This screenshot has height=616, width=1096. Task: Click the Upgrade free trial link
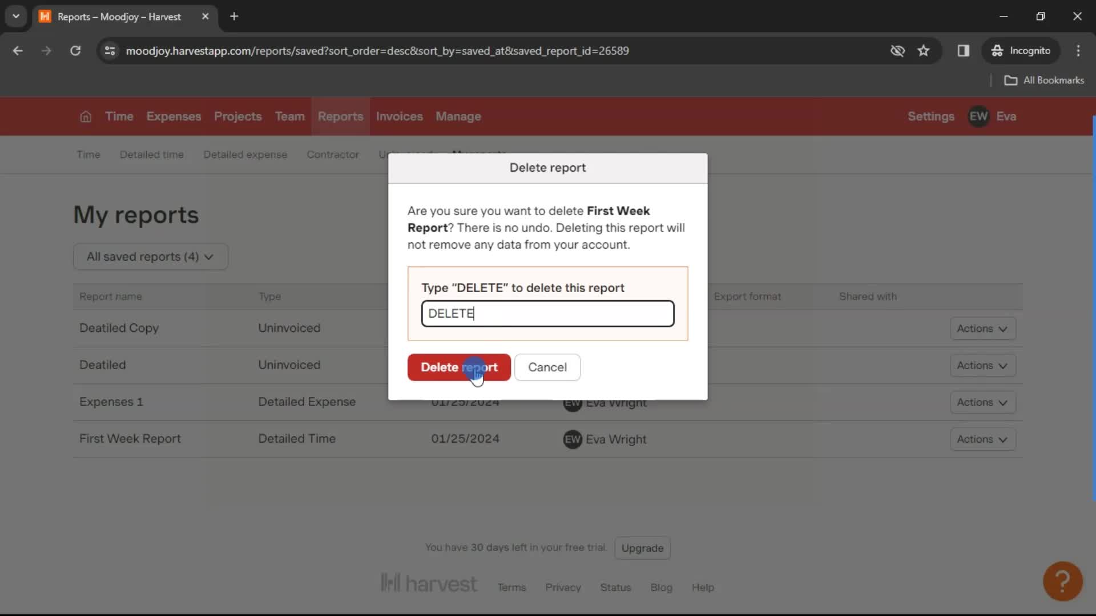pyautogui.click(x=643, y=548)
